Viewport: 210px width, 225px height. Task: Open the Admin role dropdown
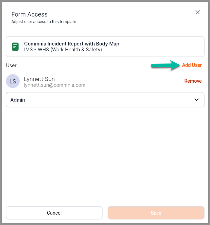(105, 100)
